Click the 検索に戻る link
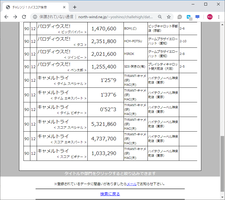This screenshot has height=200, width=225. click(110, 194)
